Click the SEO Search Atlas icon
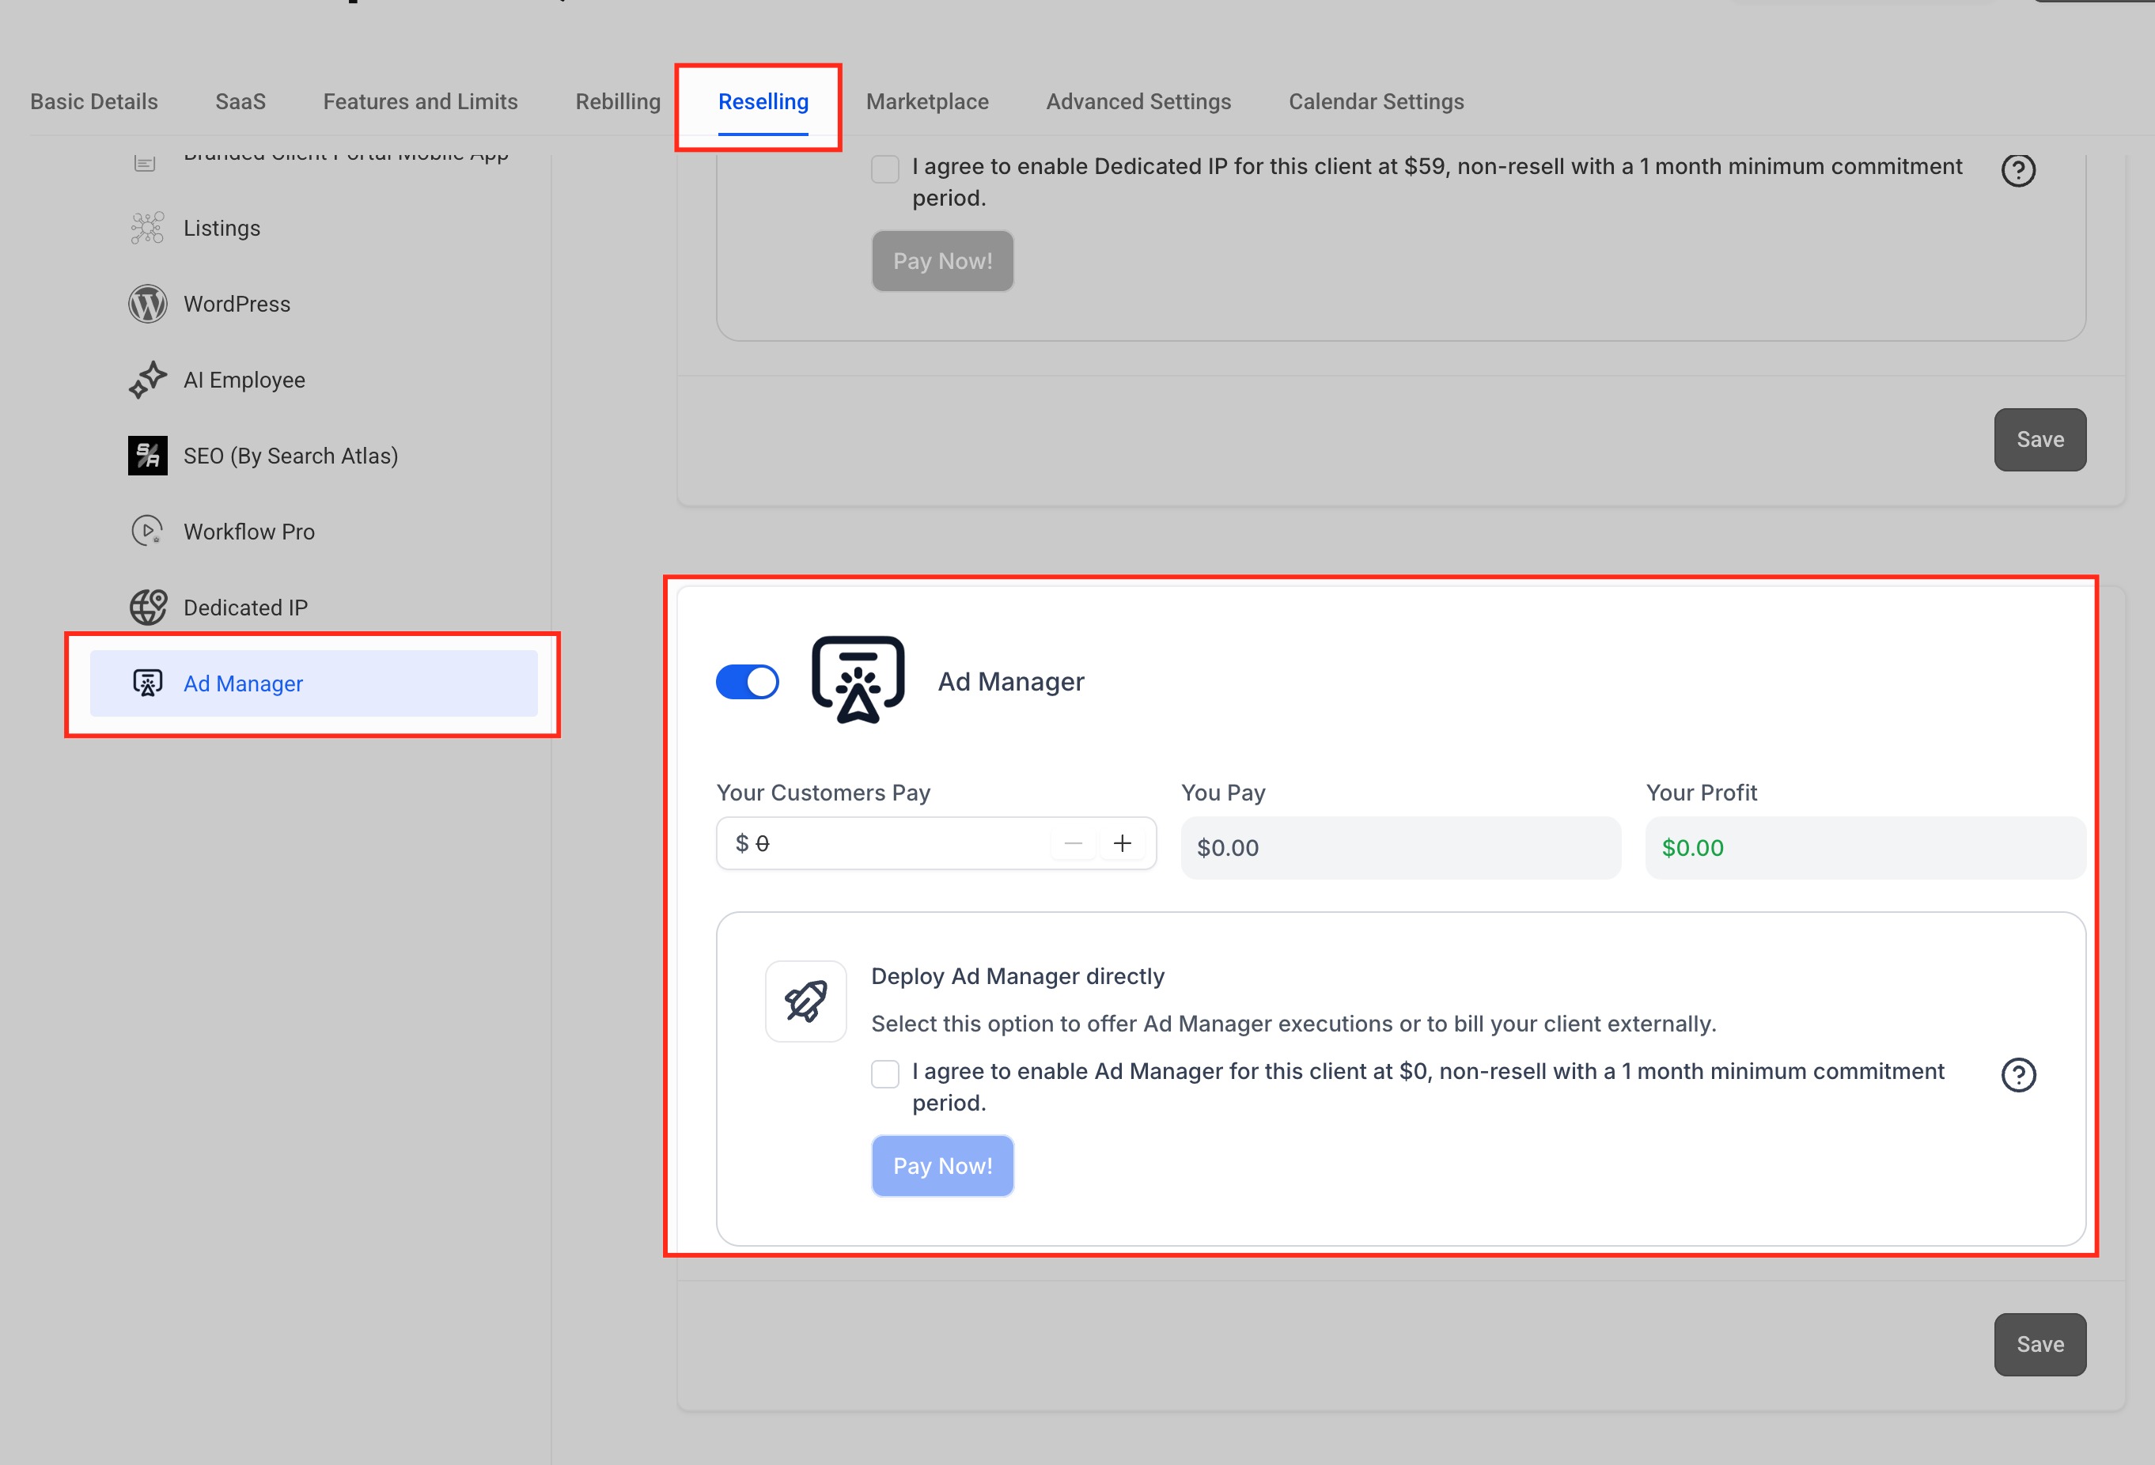The height and width of the screenshot is (1465, 2155). tap(147, 456)
